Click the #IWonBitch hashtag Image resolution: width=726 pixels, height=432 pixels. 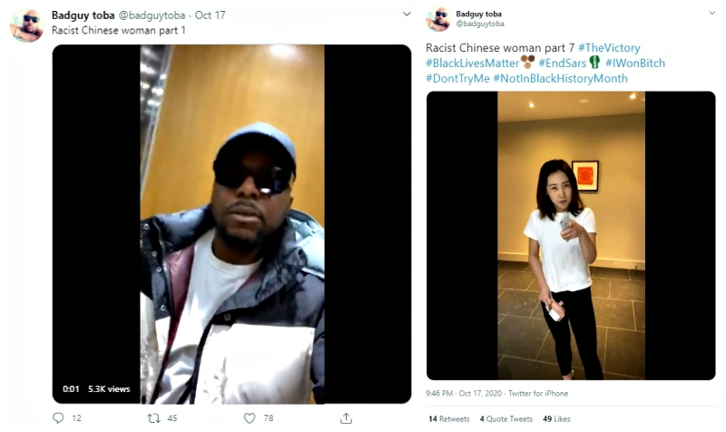(x=634, y=63)
